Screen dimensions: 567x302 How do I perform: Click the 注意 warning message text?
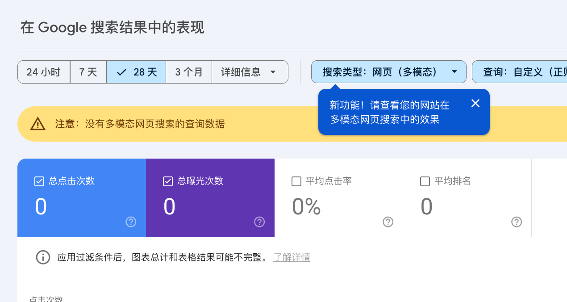(140, 124)
